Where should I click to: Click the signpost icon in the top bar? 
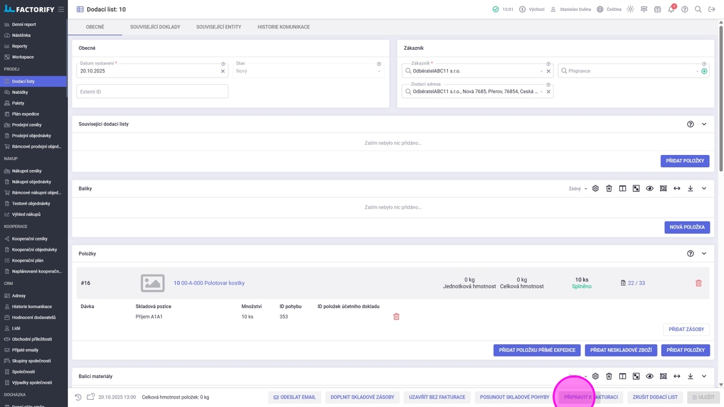(644, 9)
